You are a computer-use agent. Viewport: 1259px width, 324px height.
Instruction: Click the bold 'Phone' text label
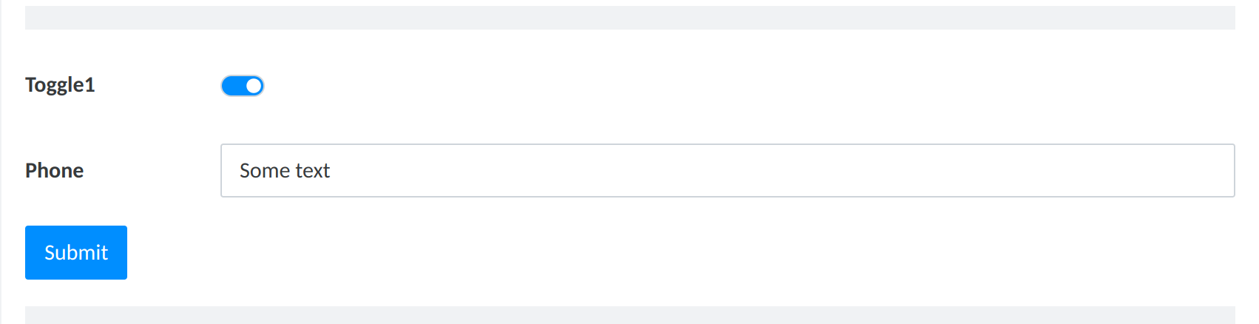click(x=54, y=171)
